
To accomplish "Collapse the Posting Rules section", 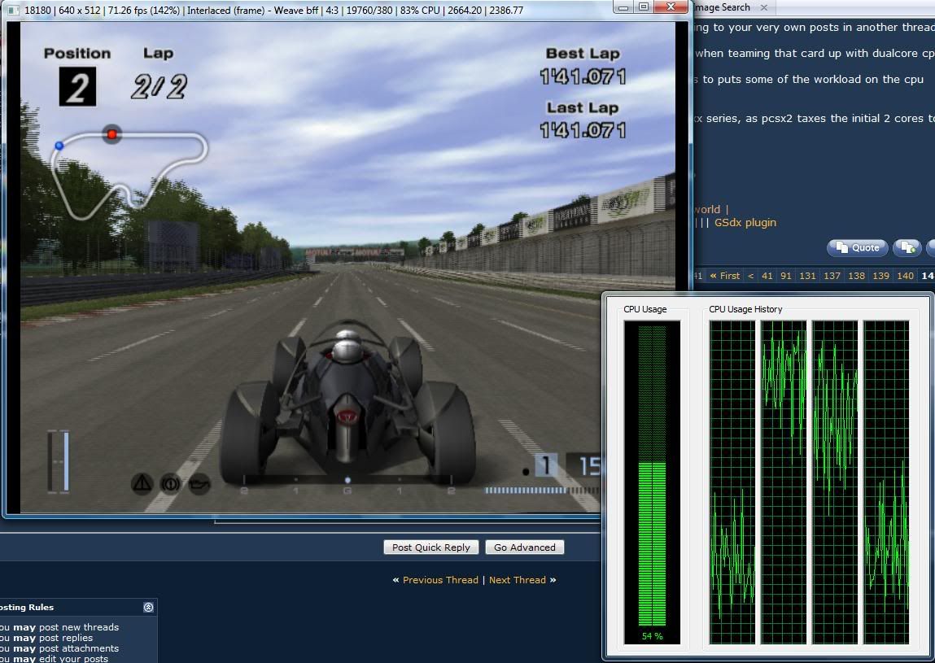I will click(148, 608).
